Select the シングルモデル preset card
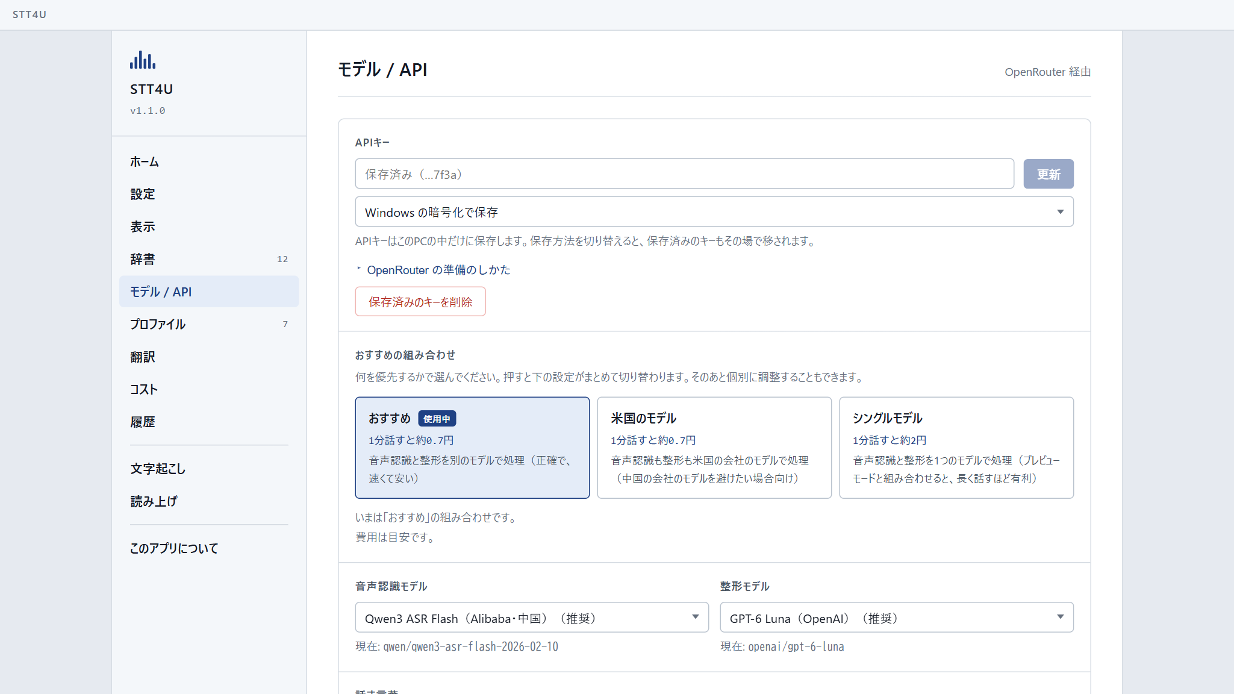Image resolution: width=1234 pixels, height=694 pixels. click(x=956, y=448)
